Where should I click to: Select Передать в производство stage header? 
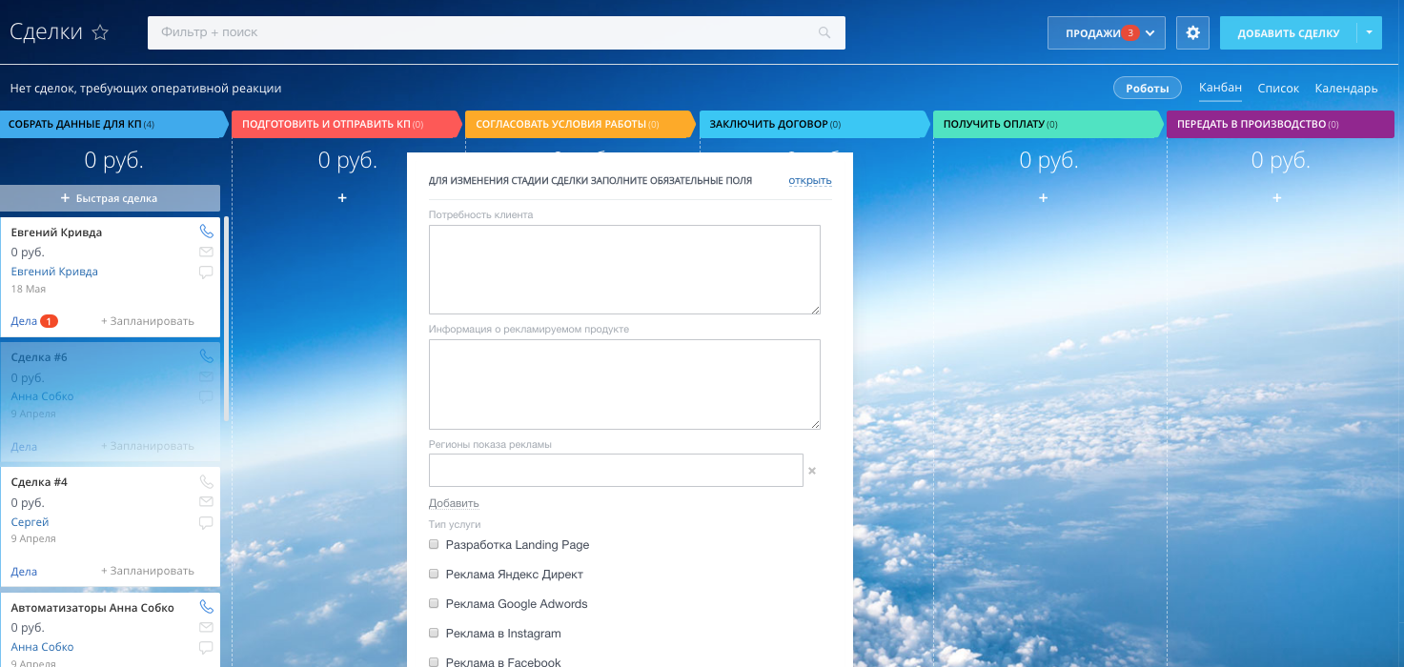click(1280, 124)
